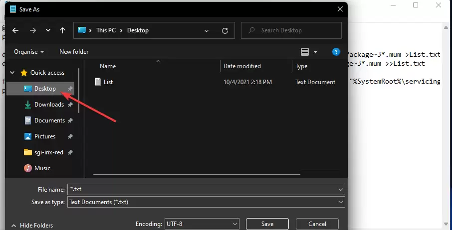Screen dimensions: 452x230
Task: Open the blue Help icon
Action: pos(336,52)
